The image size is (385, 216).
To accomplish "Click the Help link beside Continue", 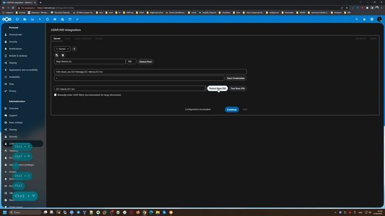I will (x=245, y=109).
